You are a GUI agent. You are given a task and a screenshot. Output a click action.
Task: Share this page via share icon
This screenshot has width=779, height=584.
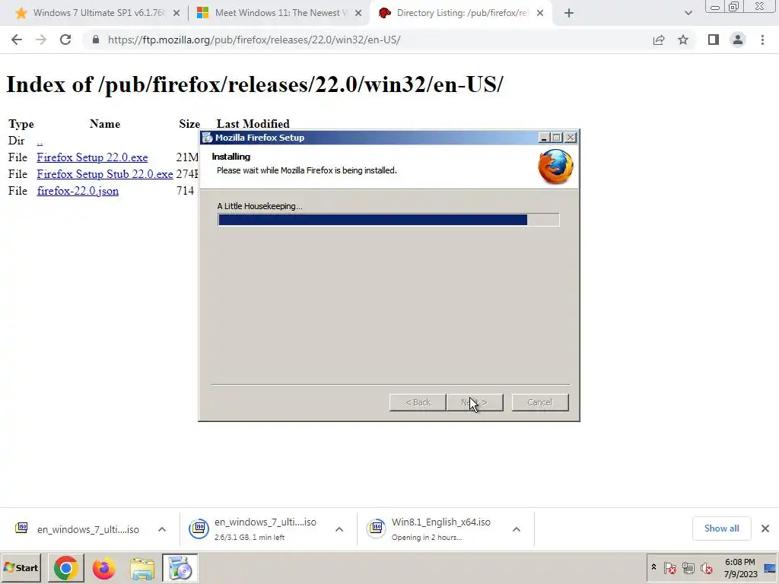click(659, 40)
